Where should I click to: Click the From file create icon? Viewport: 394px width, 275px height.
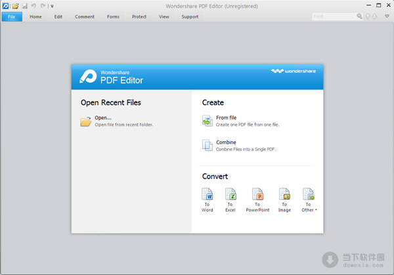(208, 121)
